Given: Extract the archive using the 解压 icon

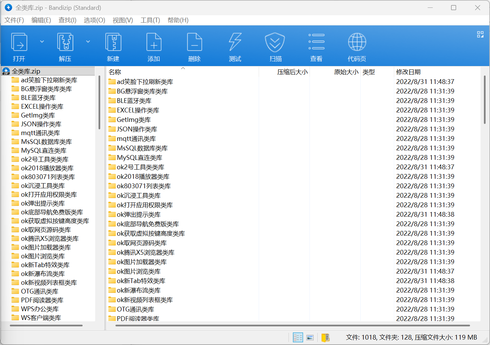Looking at the screenshot, I should tap(65, 46).
